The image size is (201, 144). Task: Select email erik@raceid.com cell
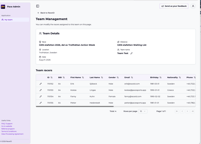(x=132, y=84)
